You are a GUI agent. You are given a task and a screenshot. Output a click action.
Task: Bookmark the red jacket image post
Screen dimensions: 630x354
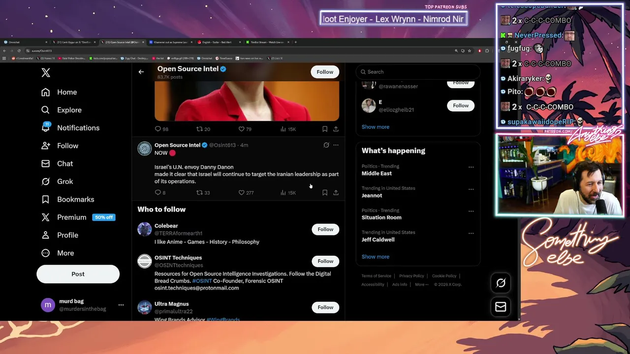pos(325,129)
